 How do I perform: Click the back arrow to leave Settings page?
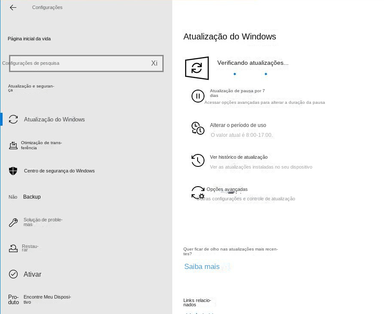coord(13,7)
